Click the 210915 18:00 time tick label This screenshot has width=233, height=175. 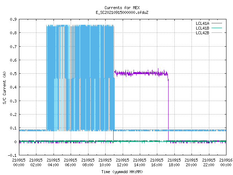(174, 163)
